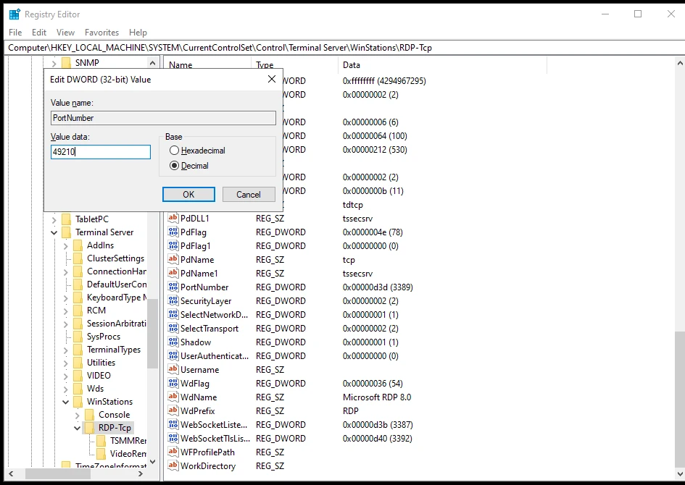The height and width of the screenshot is (485, 685).
Task: Click the DWORD icon next to Shadow
Action: (172, 342)
